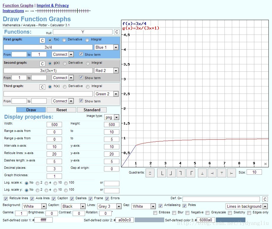Enable the Greyscale effect checkbox
The width and height of the screenshot is (272, 229).
pyautogui.click(x=207, y=213)
